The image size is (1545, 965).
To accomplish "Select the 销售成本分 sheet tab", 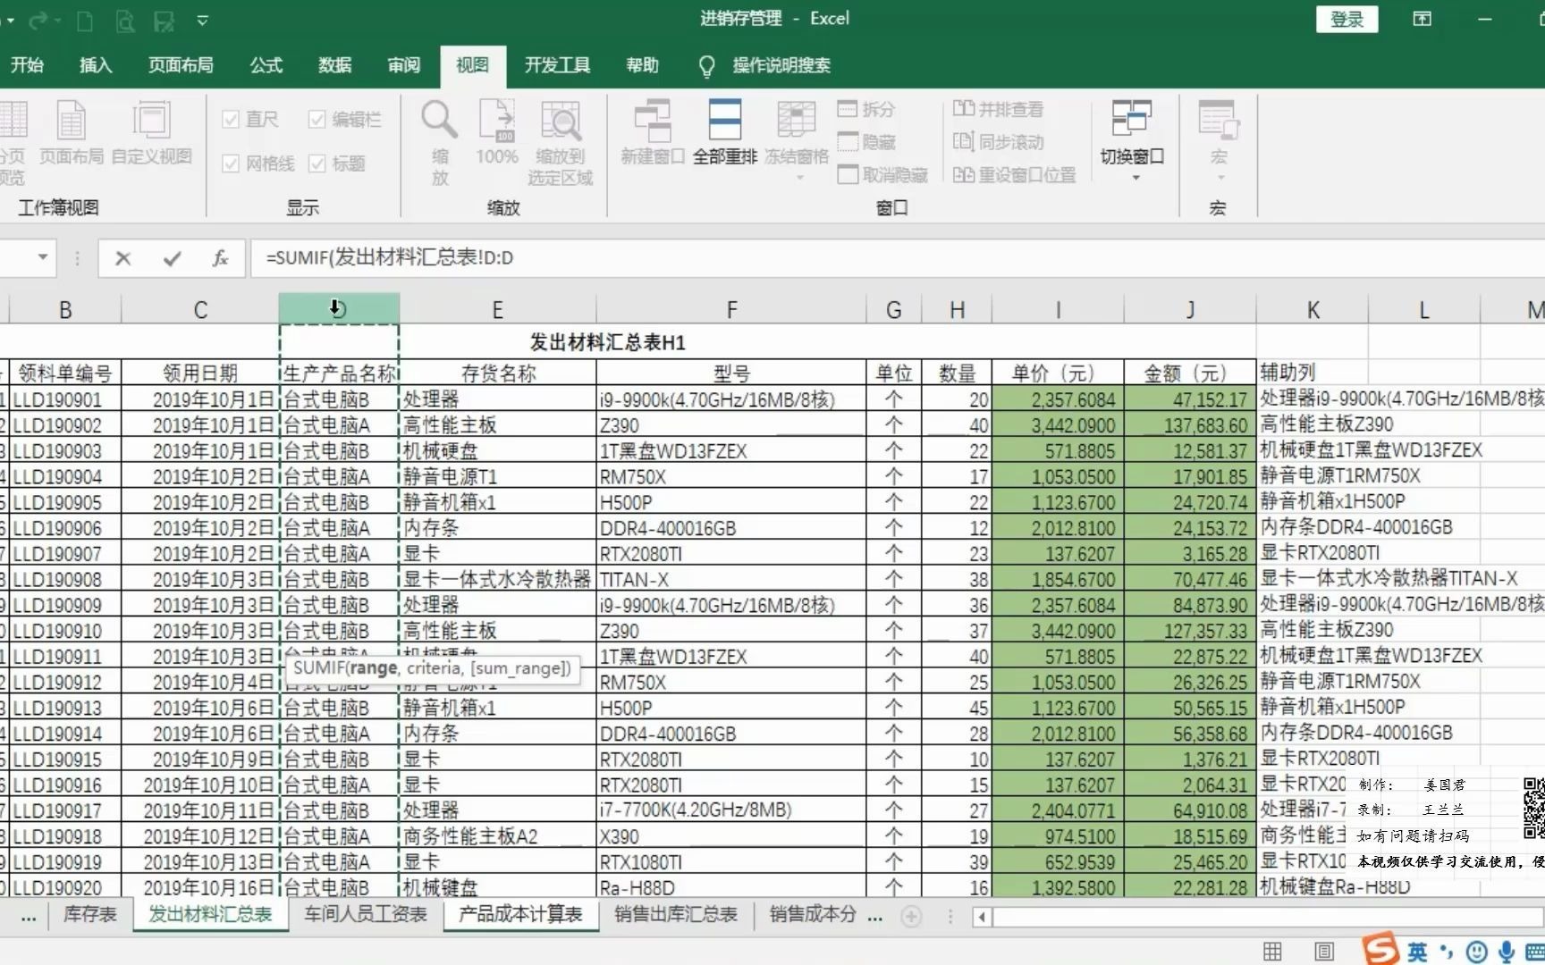I will (x=813, y=915).
